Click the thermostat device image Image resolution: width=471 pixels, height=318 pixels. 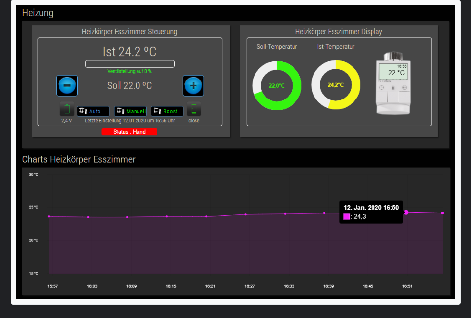(x=393, y=83)
